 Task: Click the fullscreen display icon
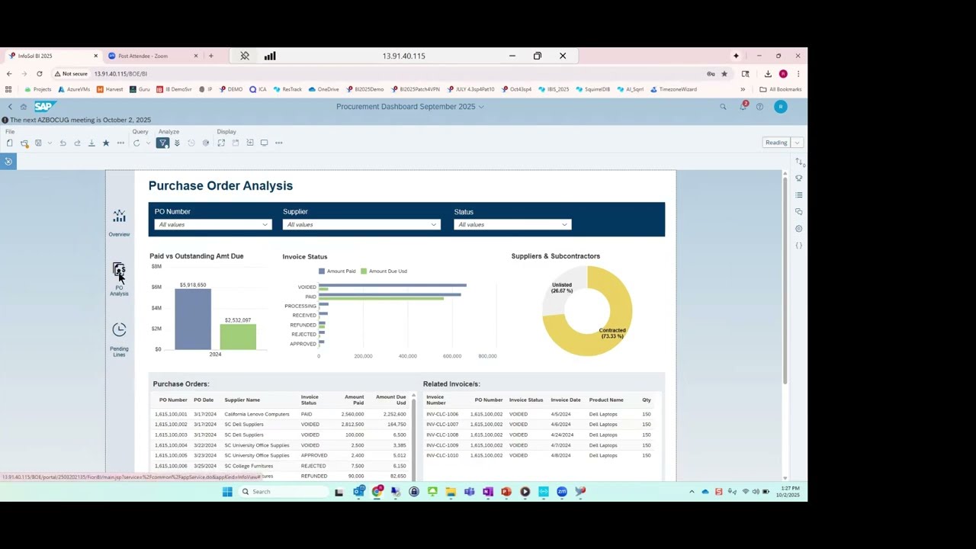(221, 143)
